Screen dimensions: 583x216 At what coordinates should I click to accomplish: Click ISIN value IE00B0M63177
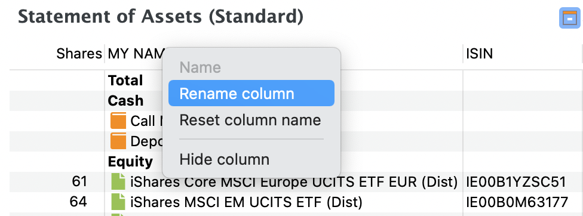tap(517, 202)
